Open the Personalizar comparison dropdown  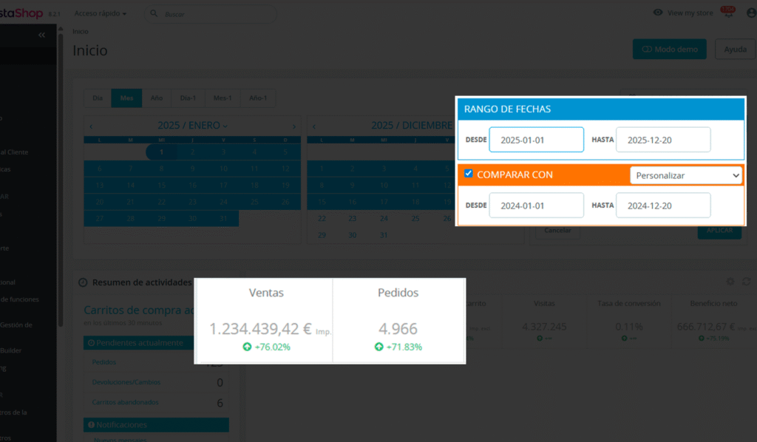pos(685,175)
